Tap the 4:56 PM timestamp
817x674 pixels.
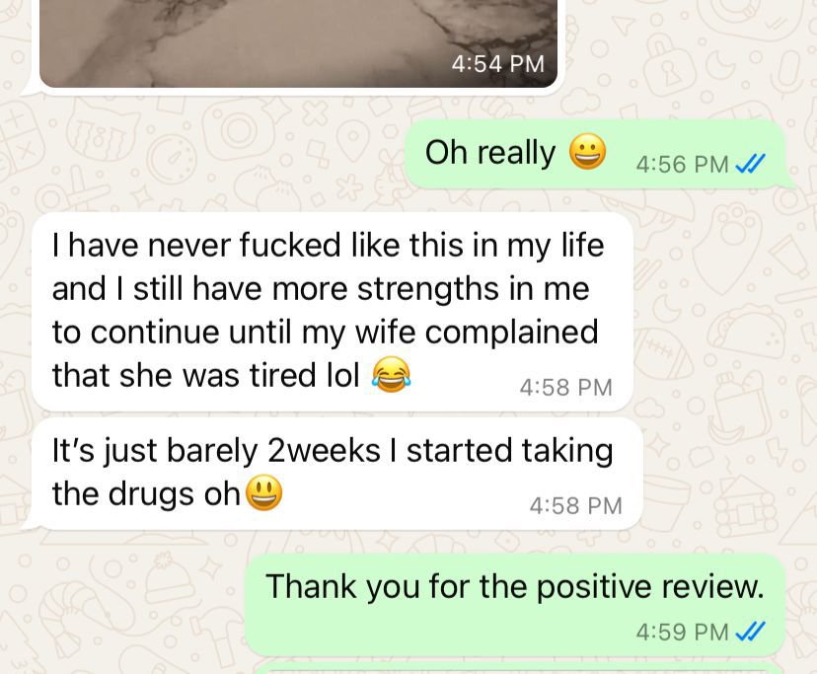pyautogui.click(x=682, y=164)
